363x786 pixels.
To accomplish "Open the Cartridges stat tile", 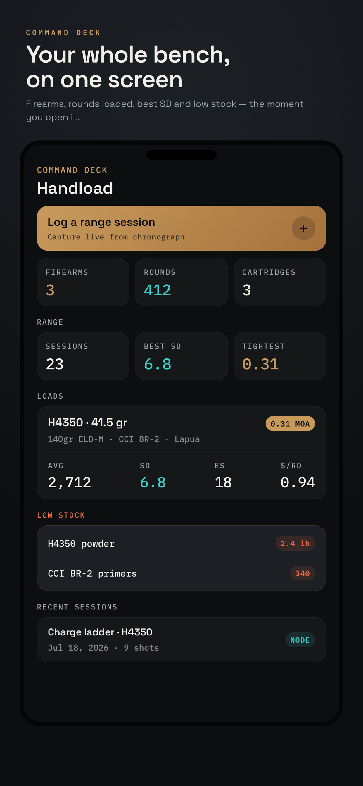I will pyautogui.click(x=279, y=282).
